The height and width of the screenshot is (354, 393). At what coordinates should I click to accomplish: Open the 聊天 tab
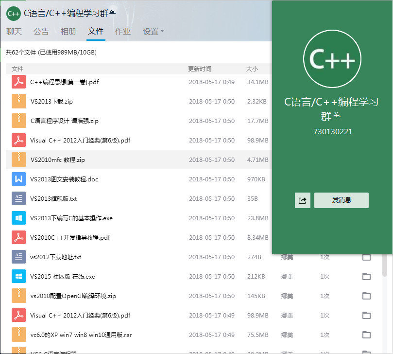(14, 31)
